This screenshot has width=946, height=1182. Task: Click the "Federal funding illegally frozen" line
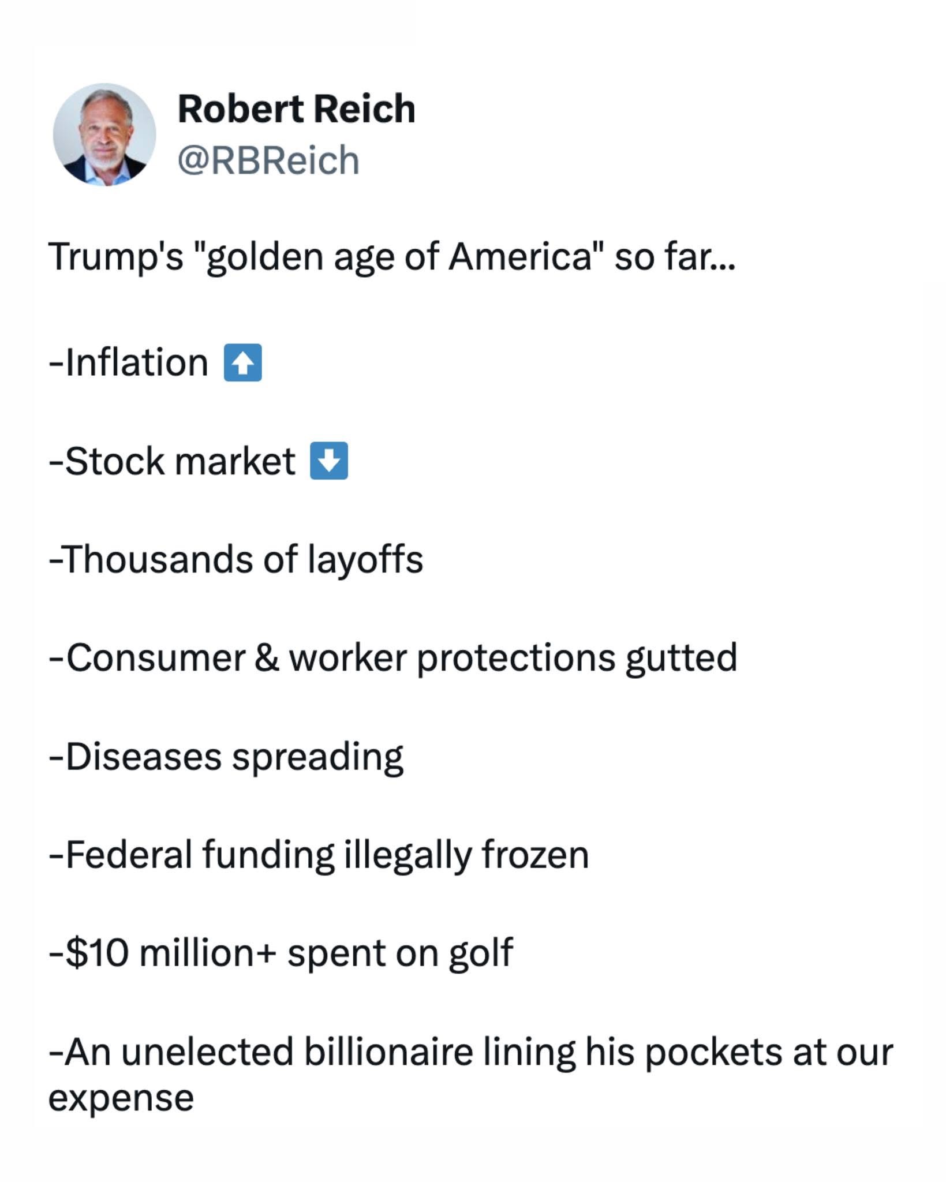pos(319,854)
